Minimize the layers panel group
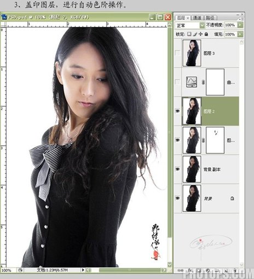The height and width of the screenshot is (279, 254). pyautogui.click(x=238, y=15)
